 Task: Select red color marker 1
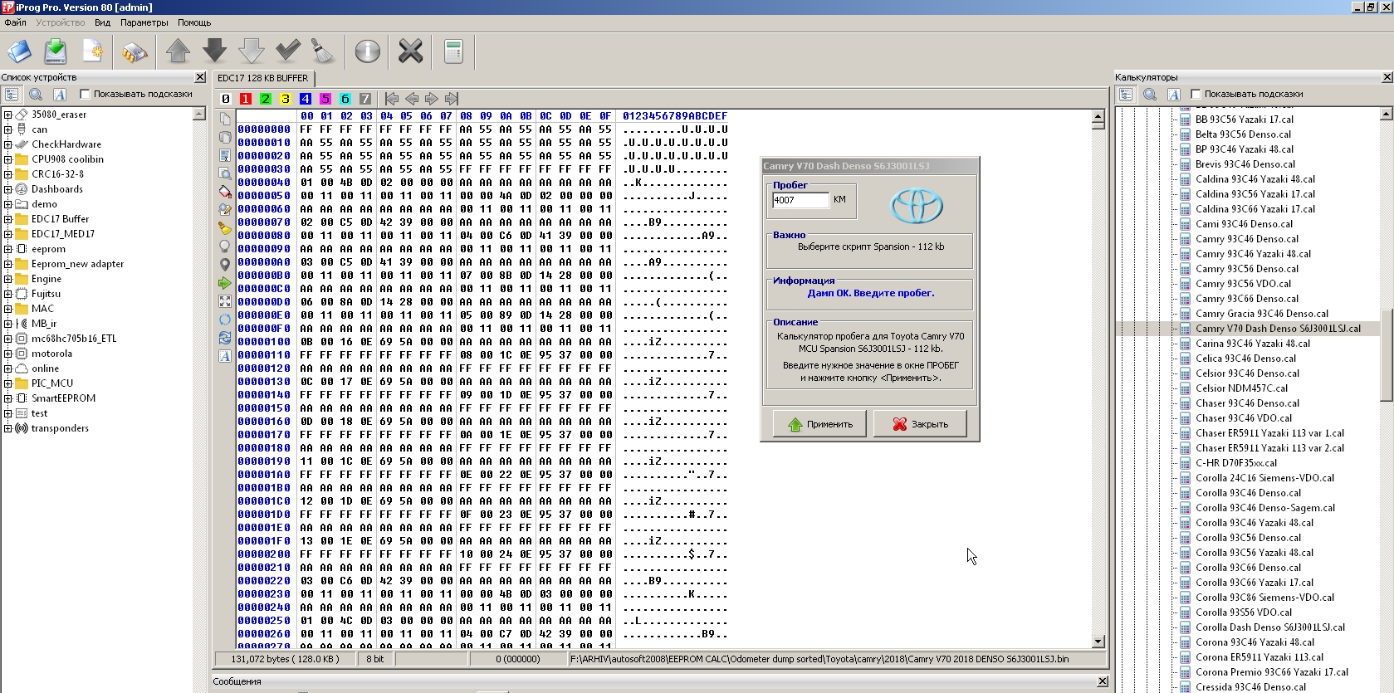tap(245, 99)
